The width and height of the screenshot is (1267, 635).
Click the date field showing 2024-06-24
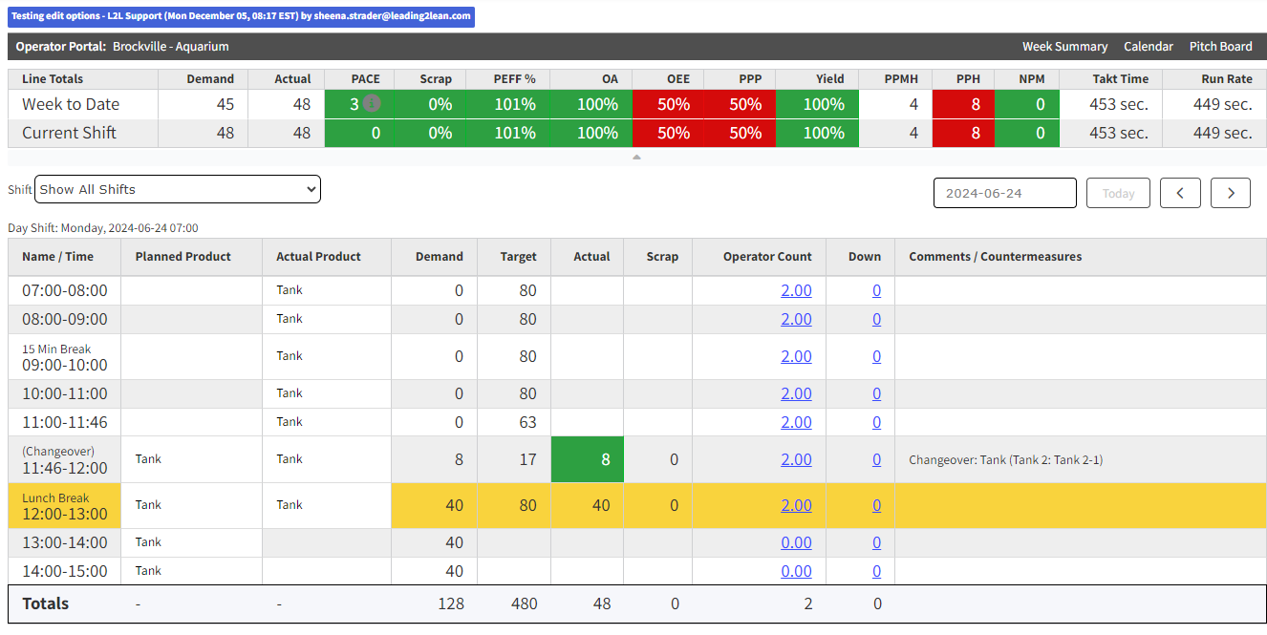(x=1004, y=192)
